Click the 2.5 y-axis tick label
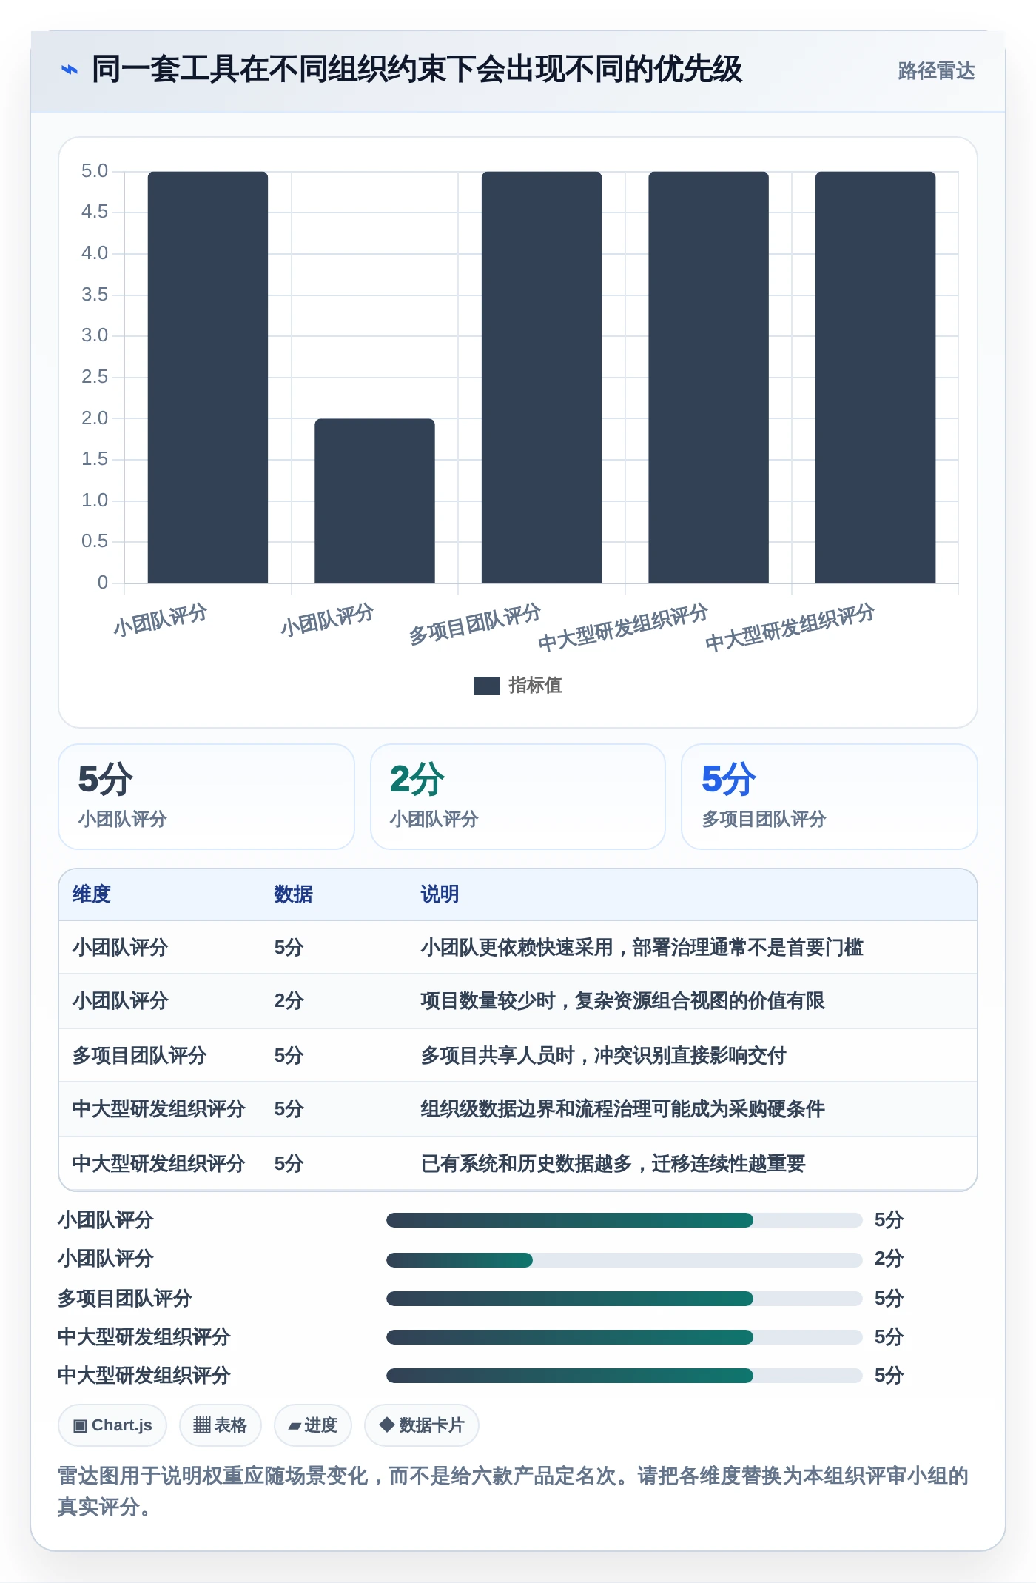This screenshot has height=1583, width=1036. click(95, 377)
